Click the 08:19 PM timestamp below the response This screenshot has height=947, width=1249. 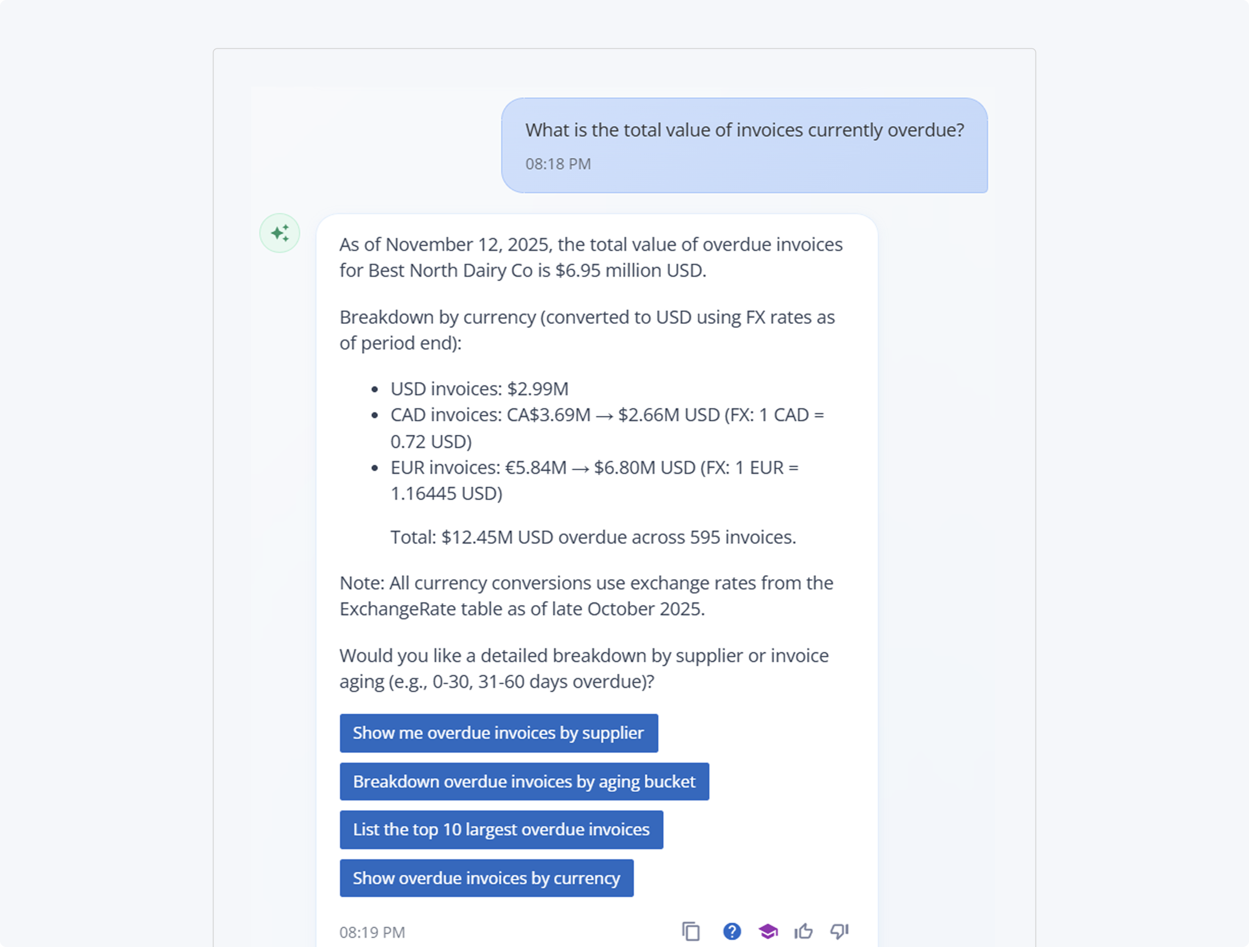(372, 932)
